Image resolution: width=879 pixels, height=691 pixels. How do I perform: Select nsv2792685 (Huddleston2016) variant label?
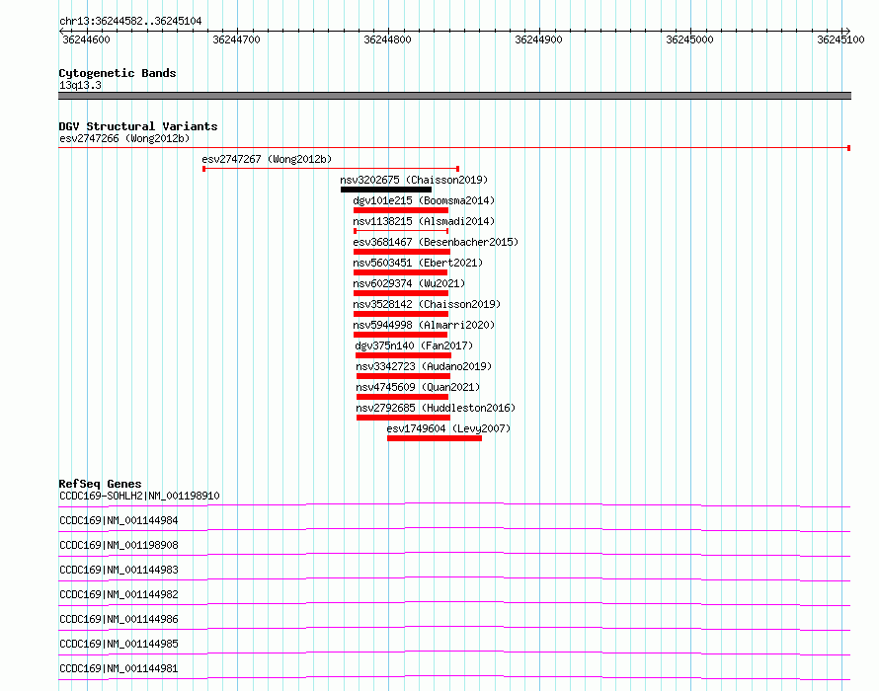pos(436,408)
